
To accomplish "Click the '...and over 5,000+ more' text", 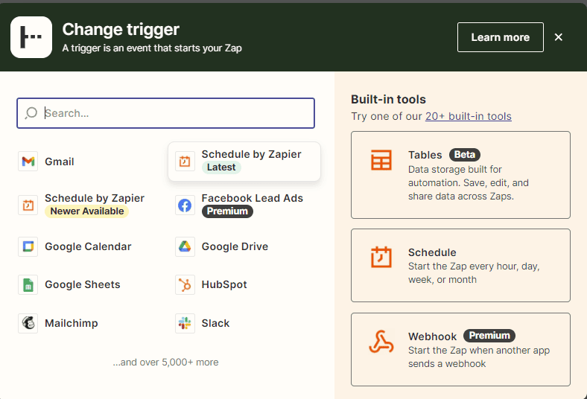I will (x=166, y=362).
